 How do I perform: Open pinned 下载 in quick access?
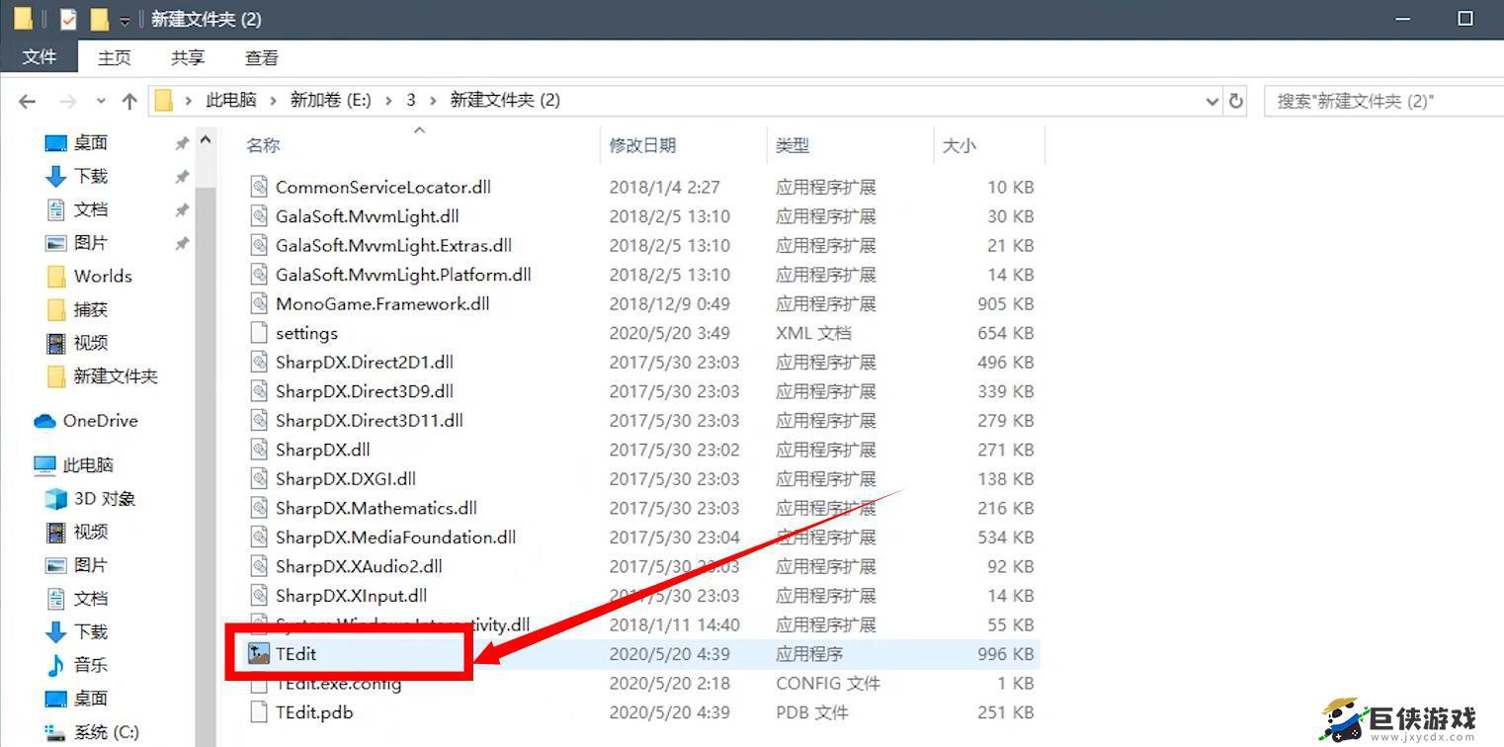point(90,176)
